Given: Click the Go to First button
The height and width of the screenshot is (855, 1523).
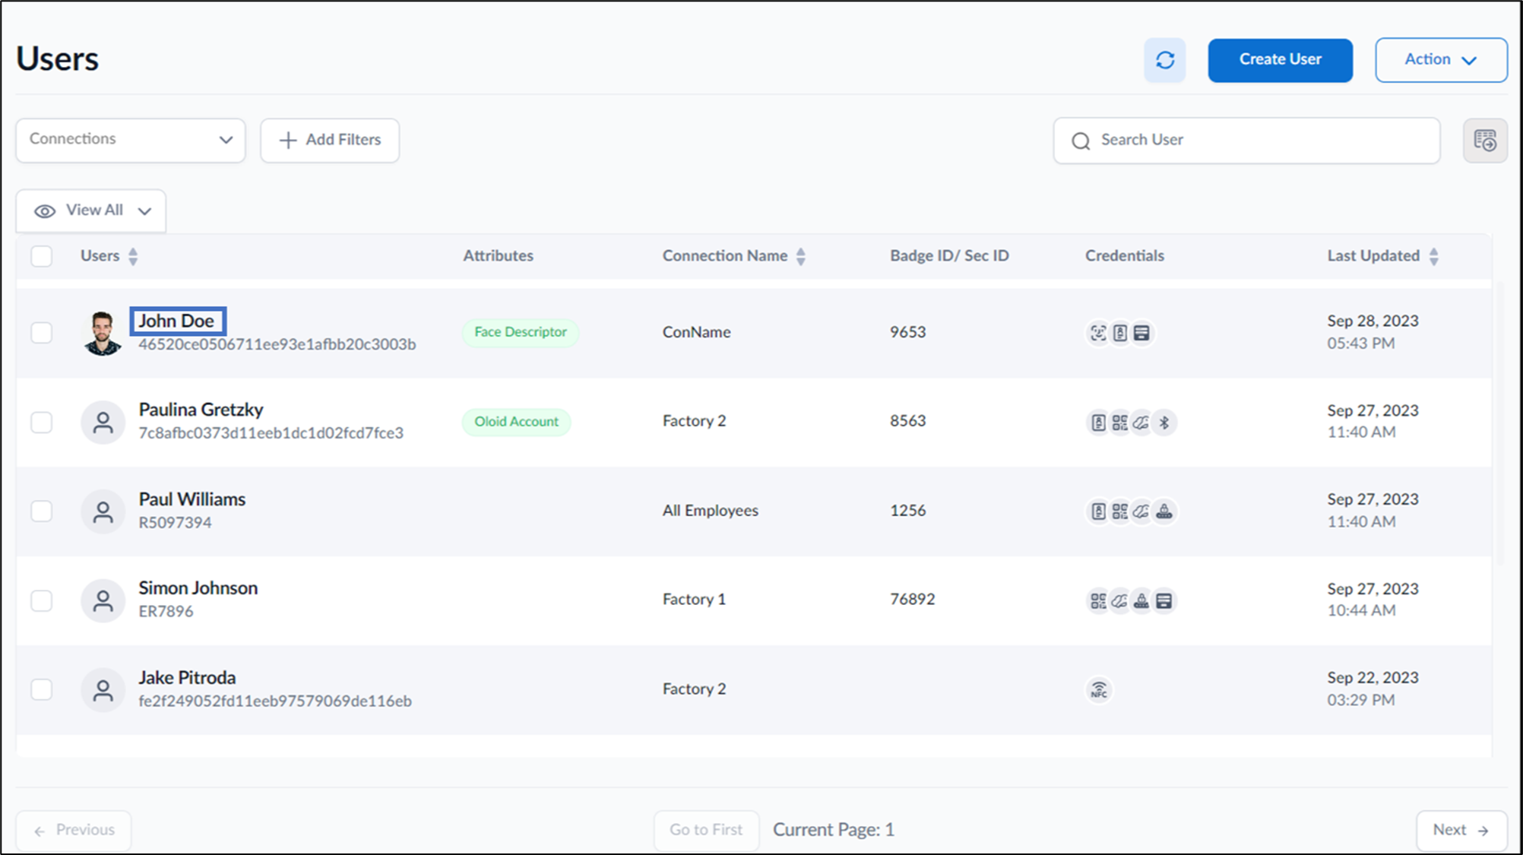Looking at the screenshot, I should point(706,830).
